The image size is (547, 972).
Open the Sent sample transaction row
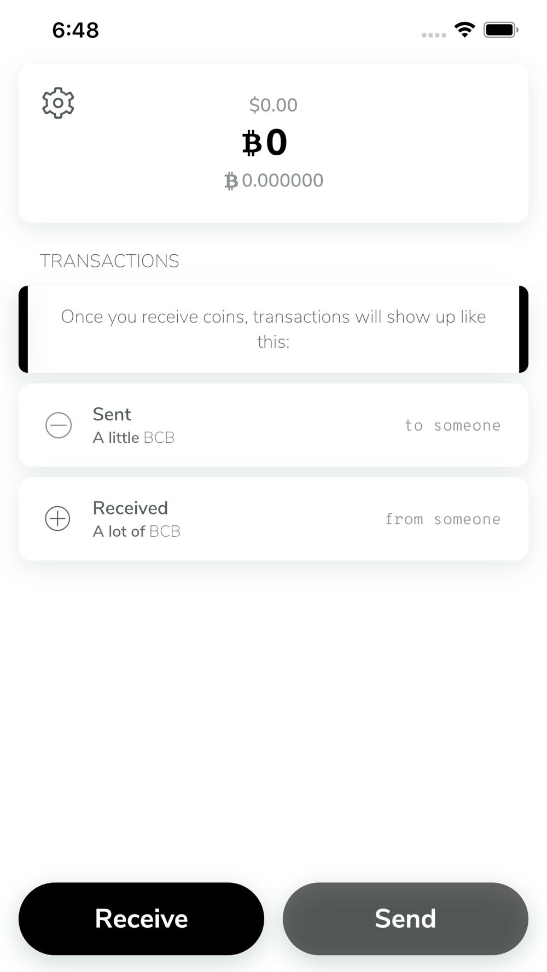click(273, 425)
